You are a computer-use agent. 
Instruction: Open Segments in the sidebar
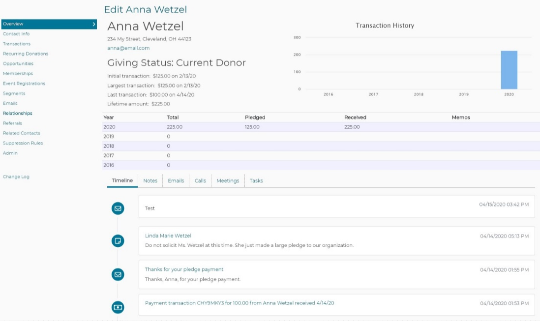tap(14, 93)
